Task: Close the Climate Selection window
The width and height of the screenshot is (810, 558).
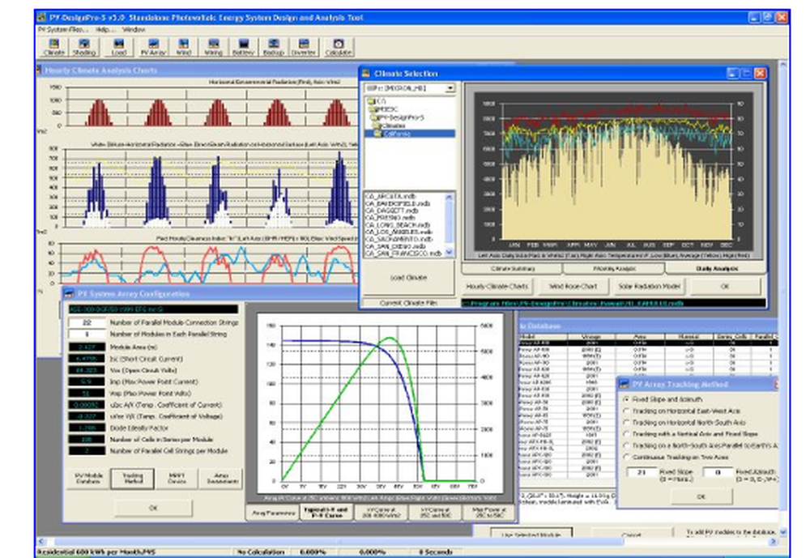Action: click(760, 74)
